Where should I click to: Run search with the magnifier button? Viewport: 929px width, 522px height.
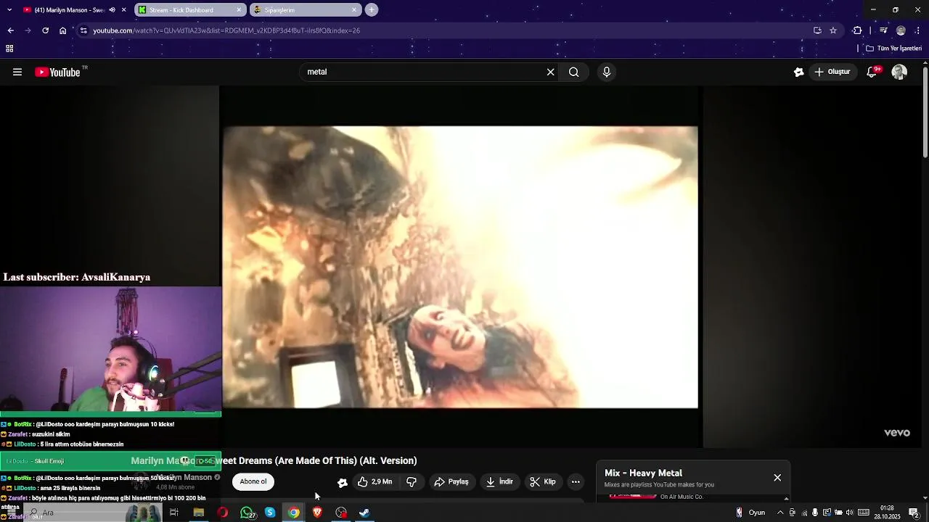point(574,72)
